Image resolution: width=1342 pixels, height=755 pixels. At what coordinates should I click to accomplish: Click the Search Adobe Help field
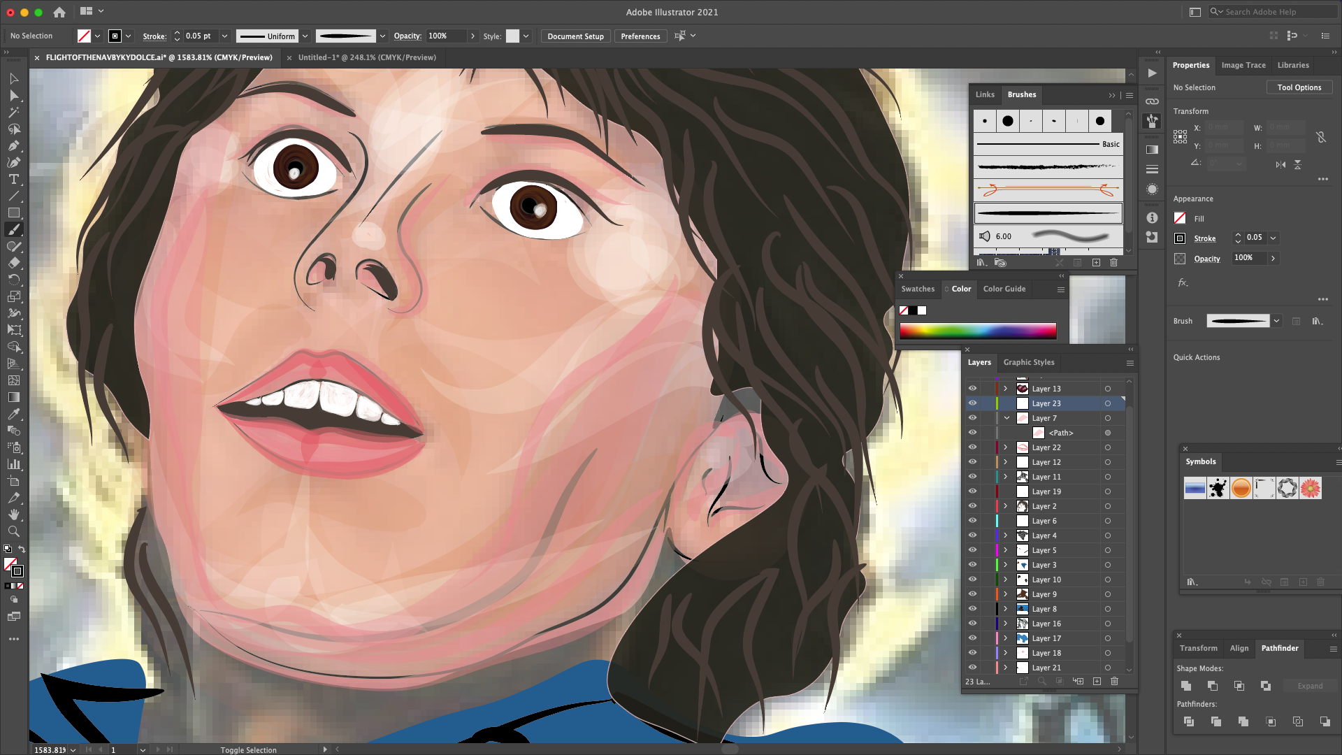[x=1274, y=12]
